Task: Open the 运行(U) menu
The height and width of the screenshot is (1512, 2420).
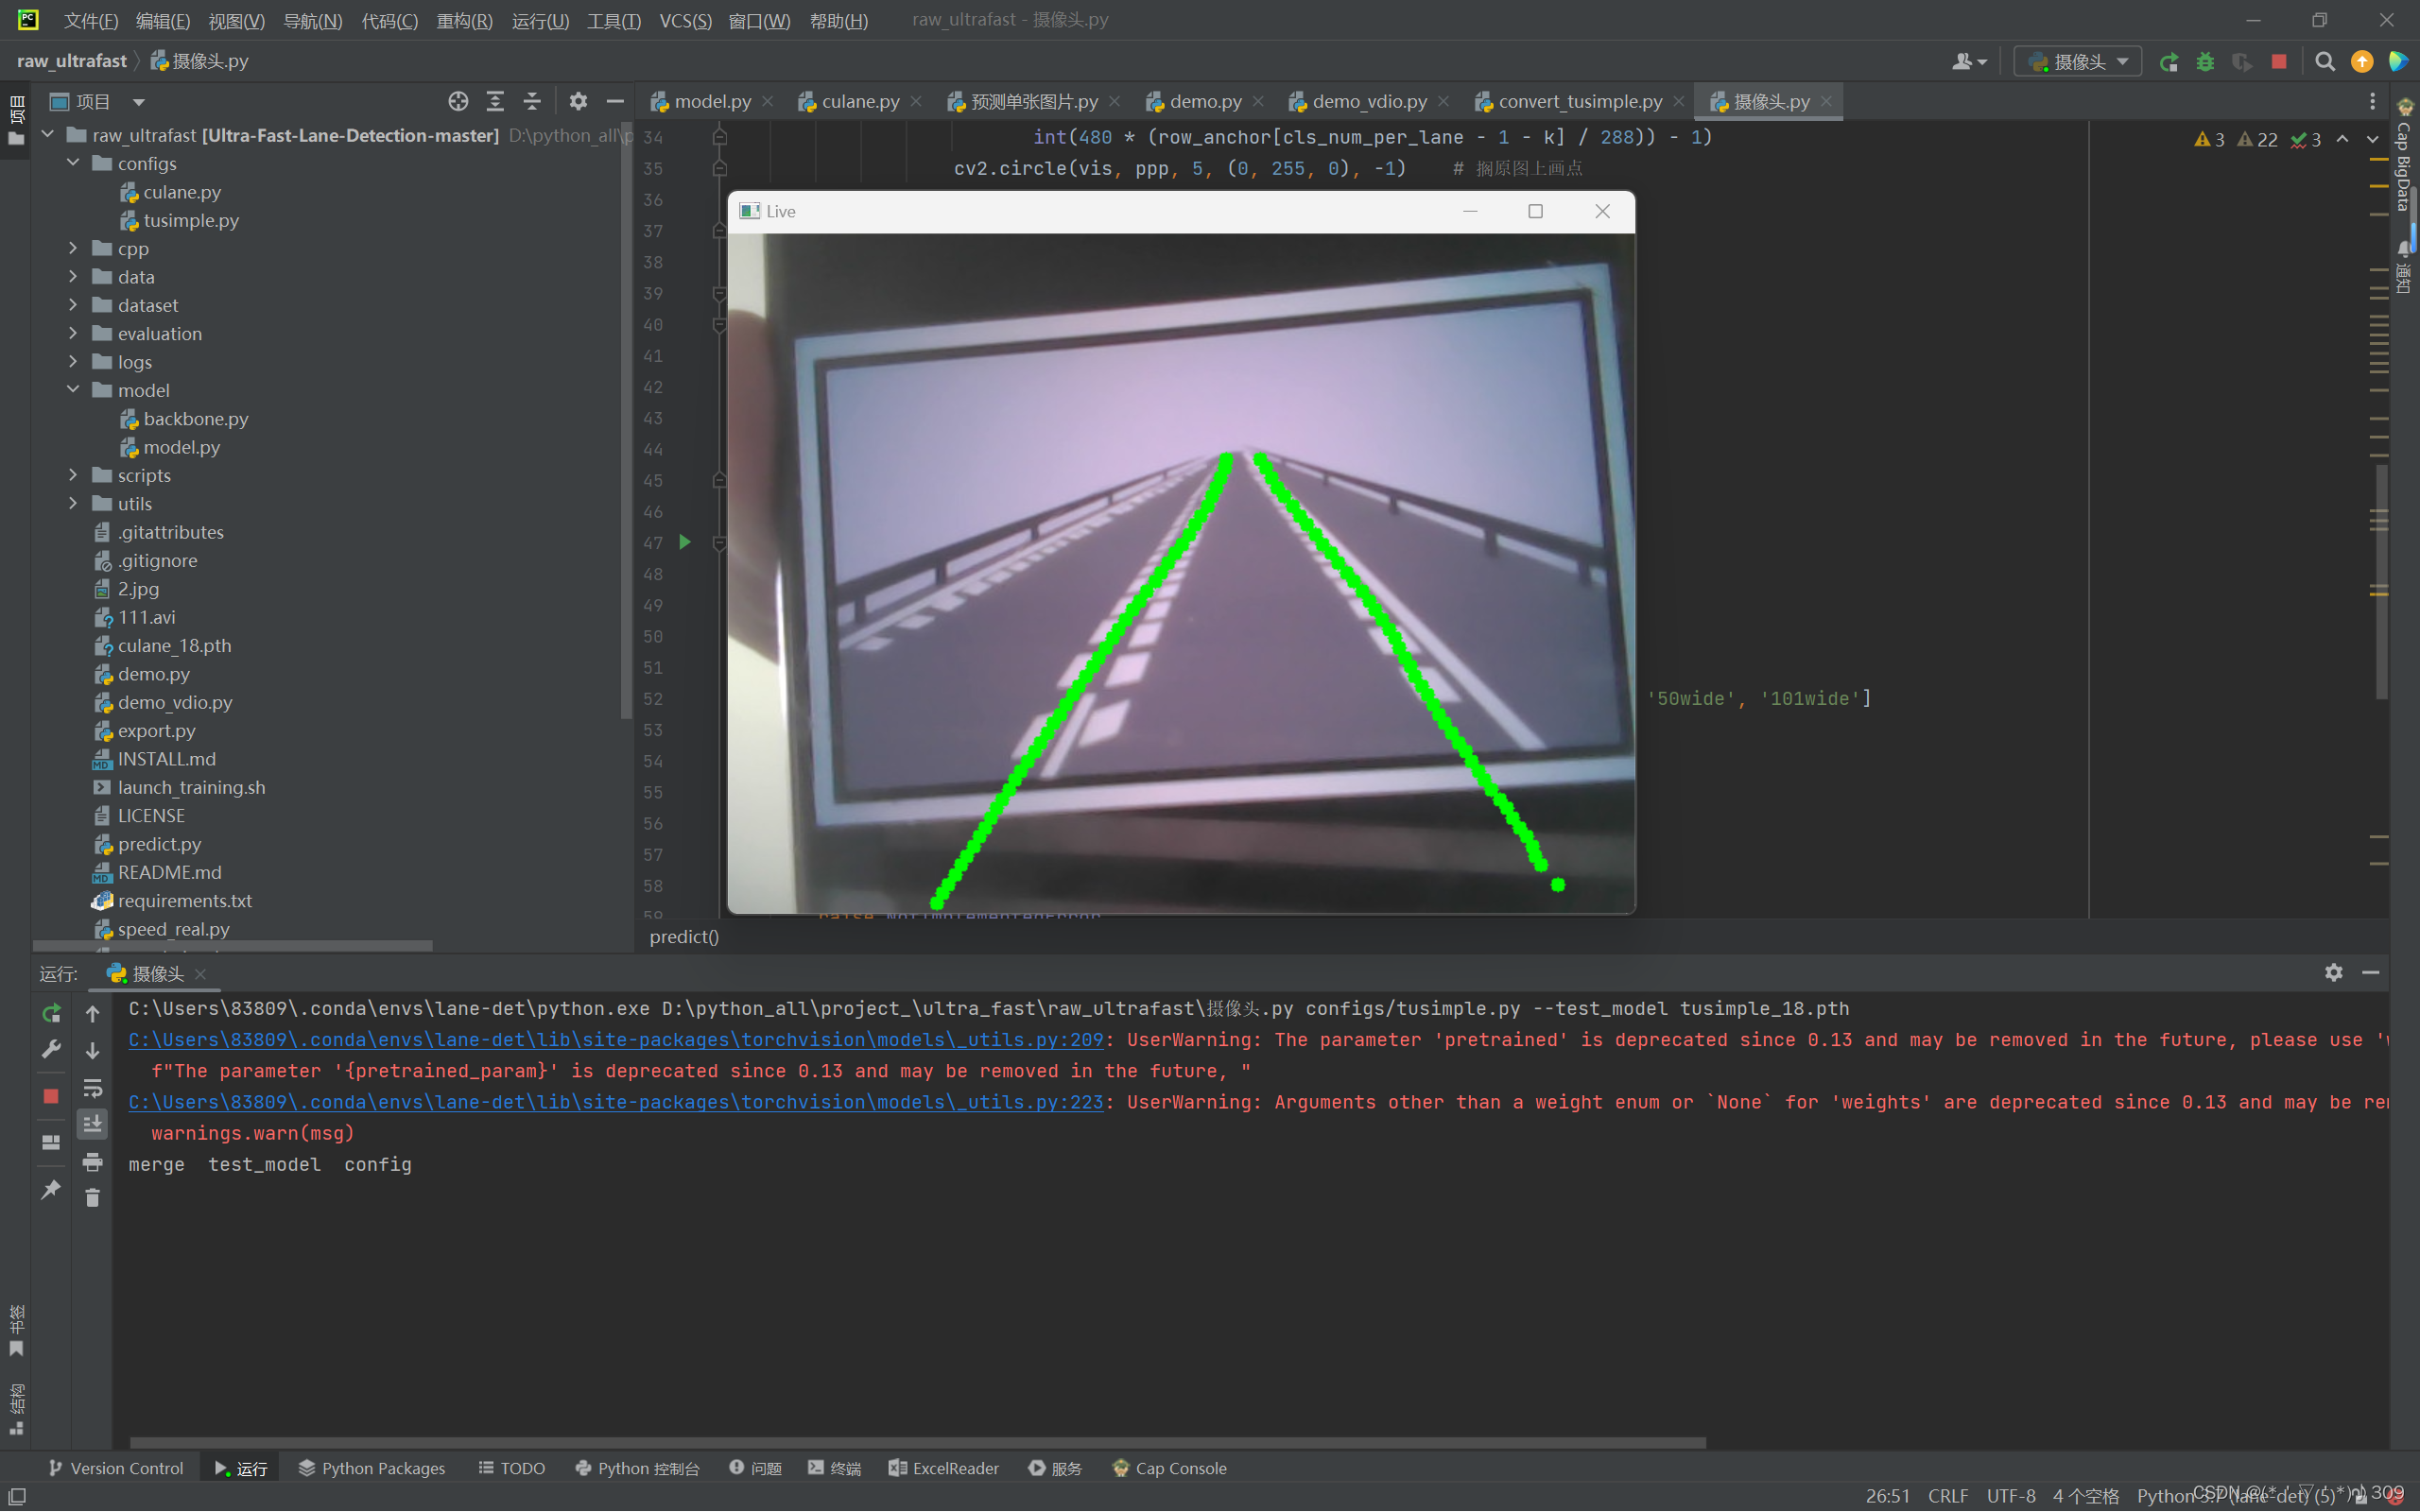Action: (539, 20)
